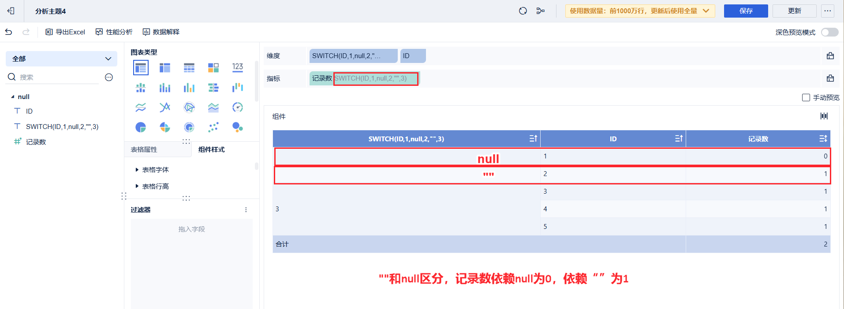Click the undo arrow icon

pyautogui.click(x=9, y=32)
